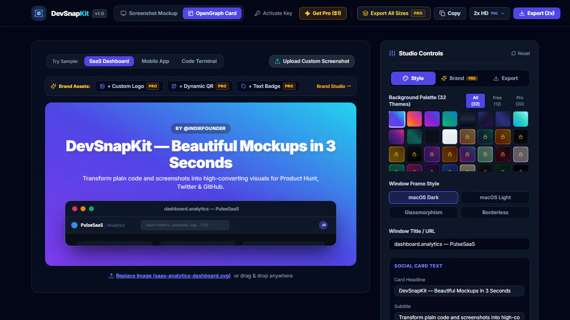570x320 pixels.
Task: Open the Style tab
Action: [413, 78]
